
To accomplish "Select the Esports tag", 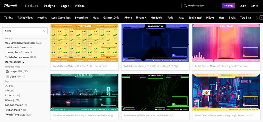I will click(13, 95).
